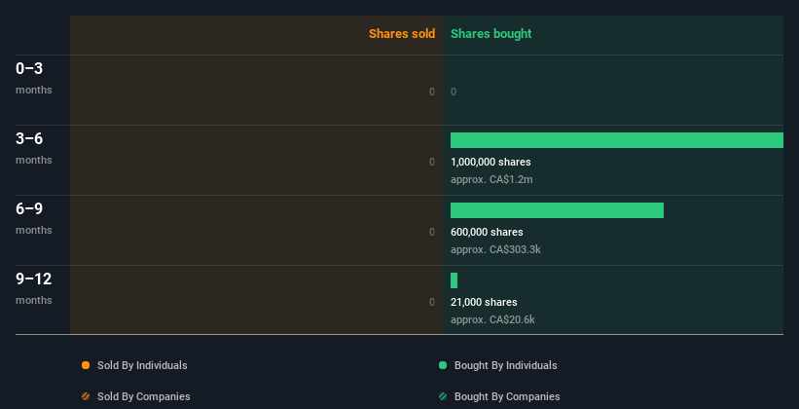
Task: Click the 6–9 months row label
Action: tap(34, 219)
